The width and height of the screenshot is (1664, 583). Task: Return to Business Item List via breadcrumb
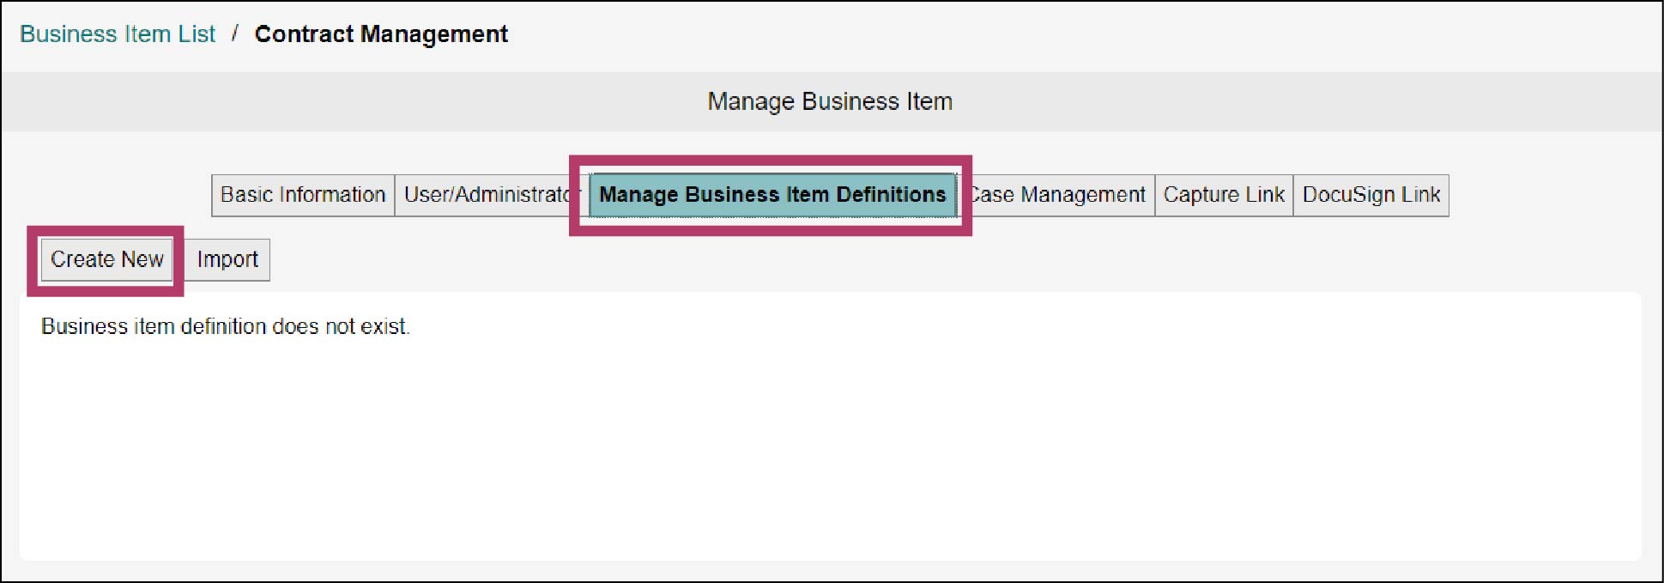[x=118, y=34]
